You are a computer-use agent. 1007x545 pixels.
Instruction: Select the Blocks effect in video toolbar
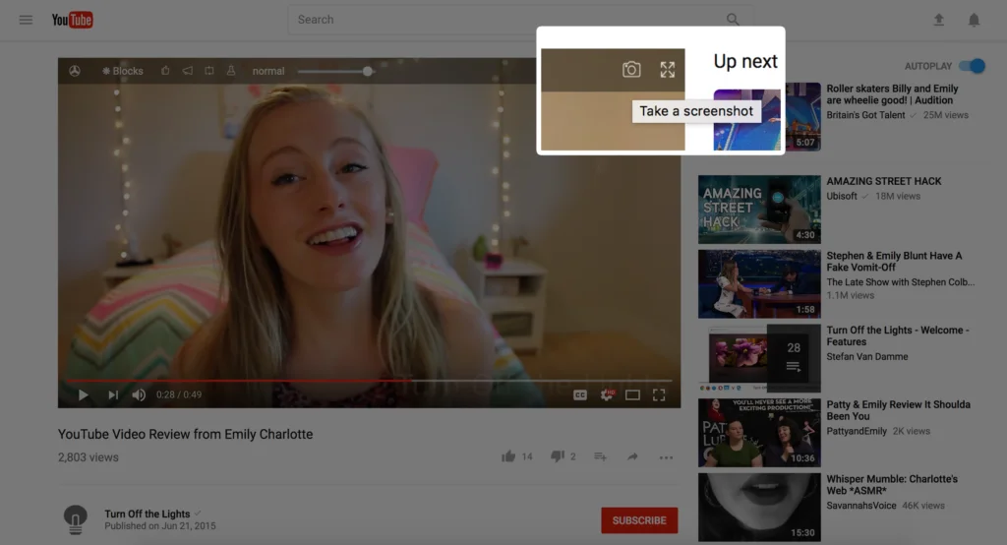point(123,71)
